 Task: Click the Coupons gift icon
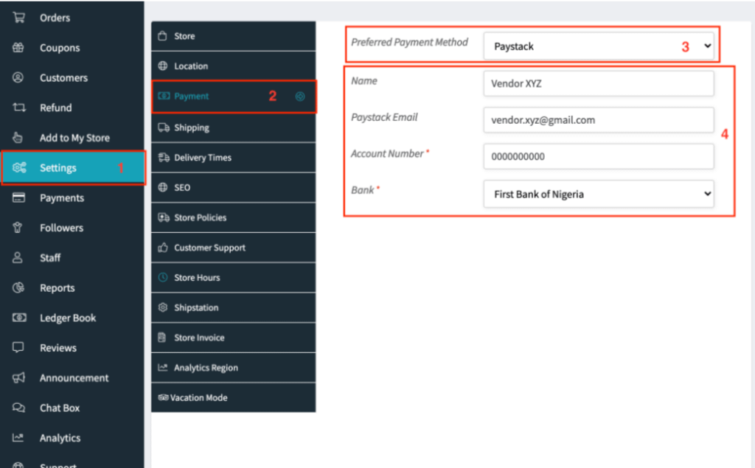tap(19, 48)
